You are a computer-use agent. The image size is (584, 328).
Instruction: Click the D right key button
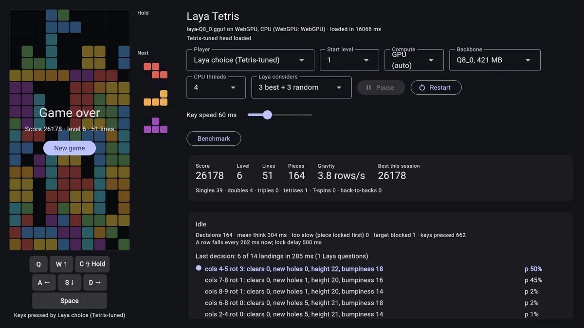(95, 282)
